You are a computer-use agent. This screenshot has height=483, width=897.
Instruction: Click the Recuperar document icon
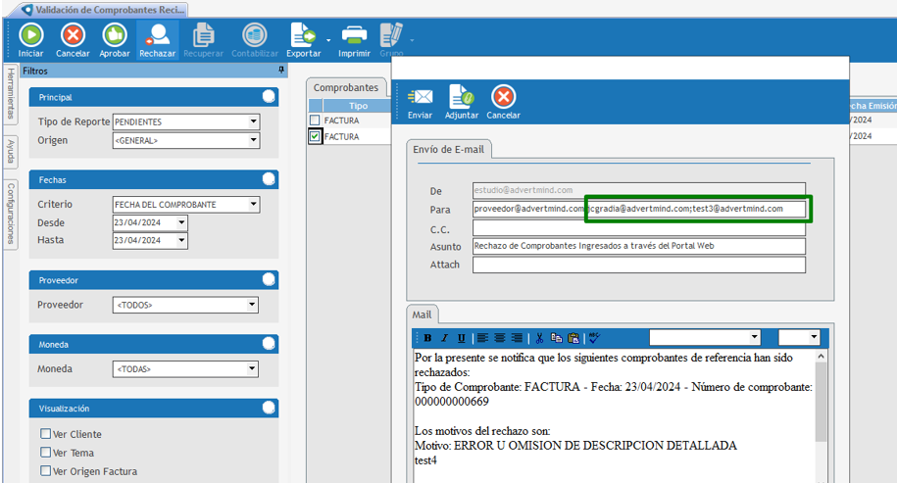click(x=203, y=36)
